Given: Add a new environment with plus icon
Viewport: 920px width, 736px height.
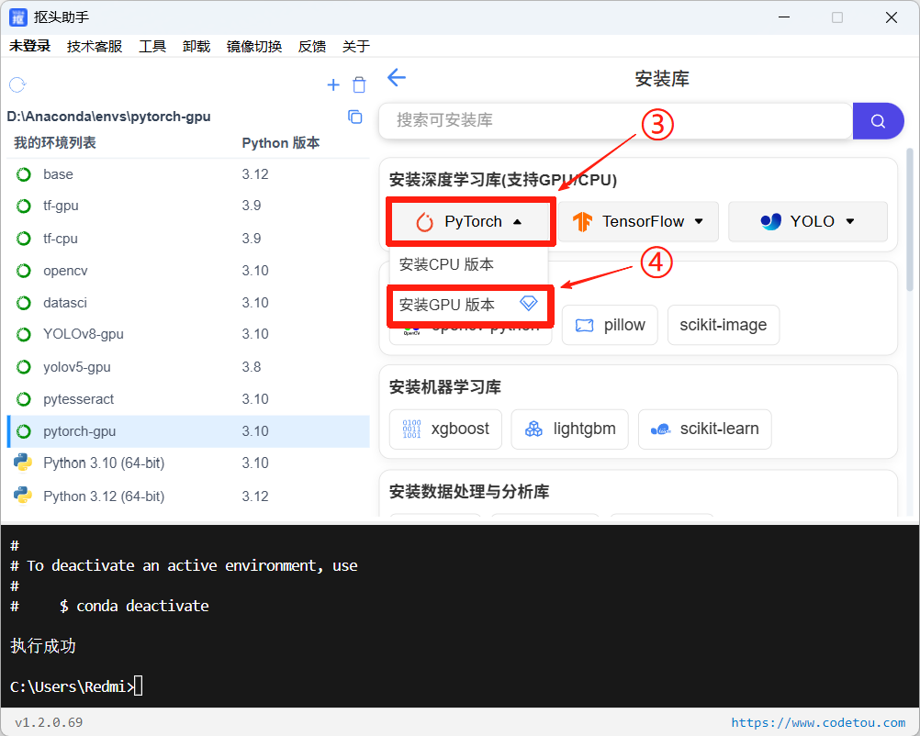Looking at the screenshot, I should [333, 85].
